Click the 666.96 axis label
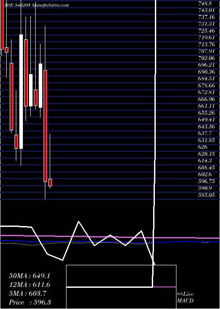The height and width of the screenshot is (309, 220). 207,99
